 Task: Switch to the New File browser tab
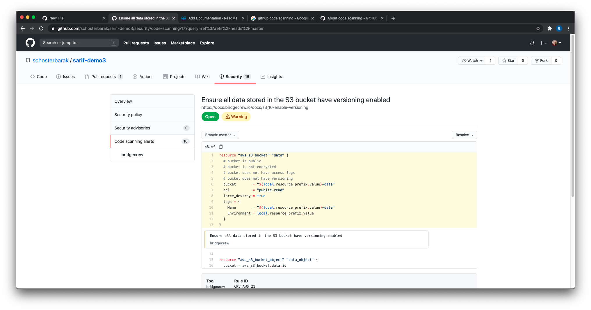[x=74, y=18]
